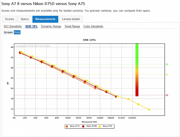
Task: Open the Lenses tested tab
Action: [x=71, y=19]
